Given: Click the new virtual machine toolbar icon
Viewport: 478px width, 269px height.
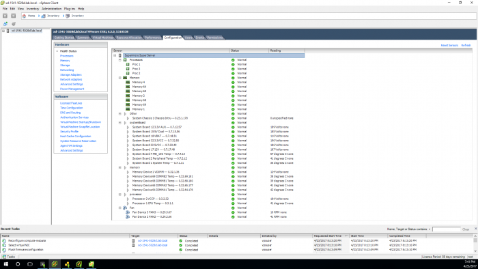Looking at the screenshot, I should (x=5, y=24).
